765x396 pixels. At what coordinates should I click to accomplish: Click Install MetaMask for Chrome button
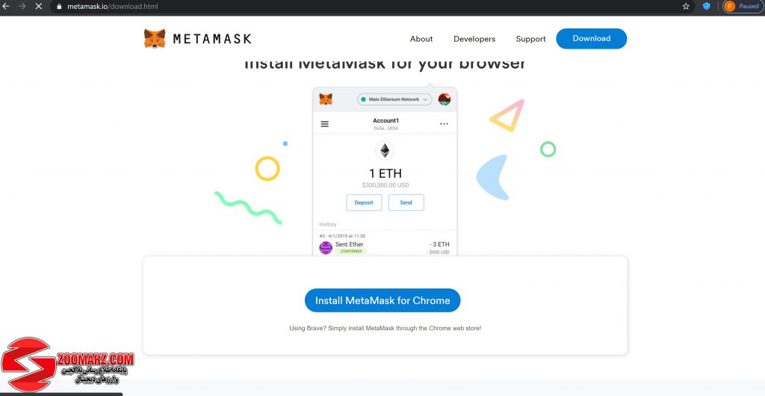coord(382,300)
